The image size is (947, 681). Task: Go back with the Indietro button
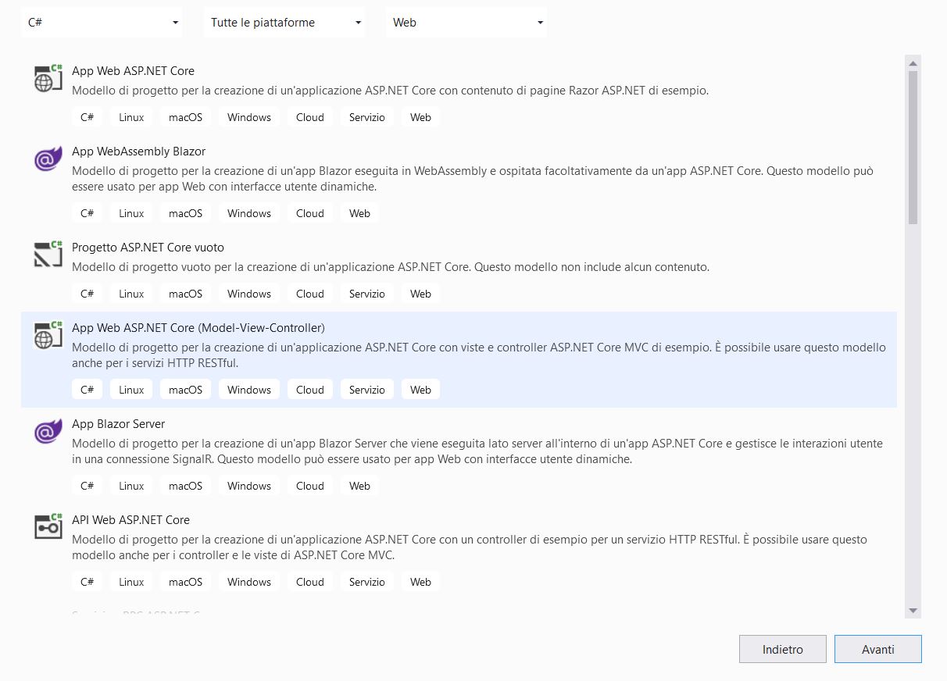pyautogui.click(x=782, y=649)
